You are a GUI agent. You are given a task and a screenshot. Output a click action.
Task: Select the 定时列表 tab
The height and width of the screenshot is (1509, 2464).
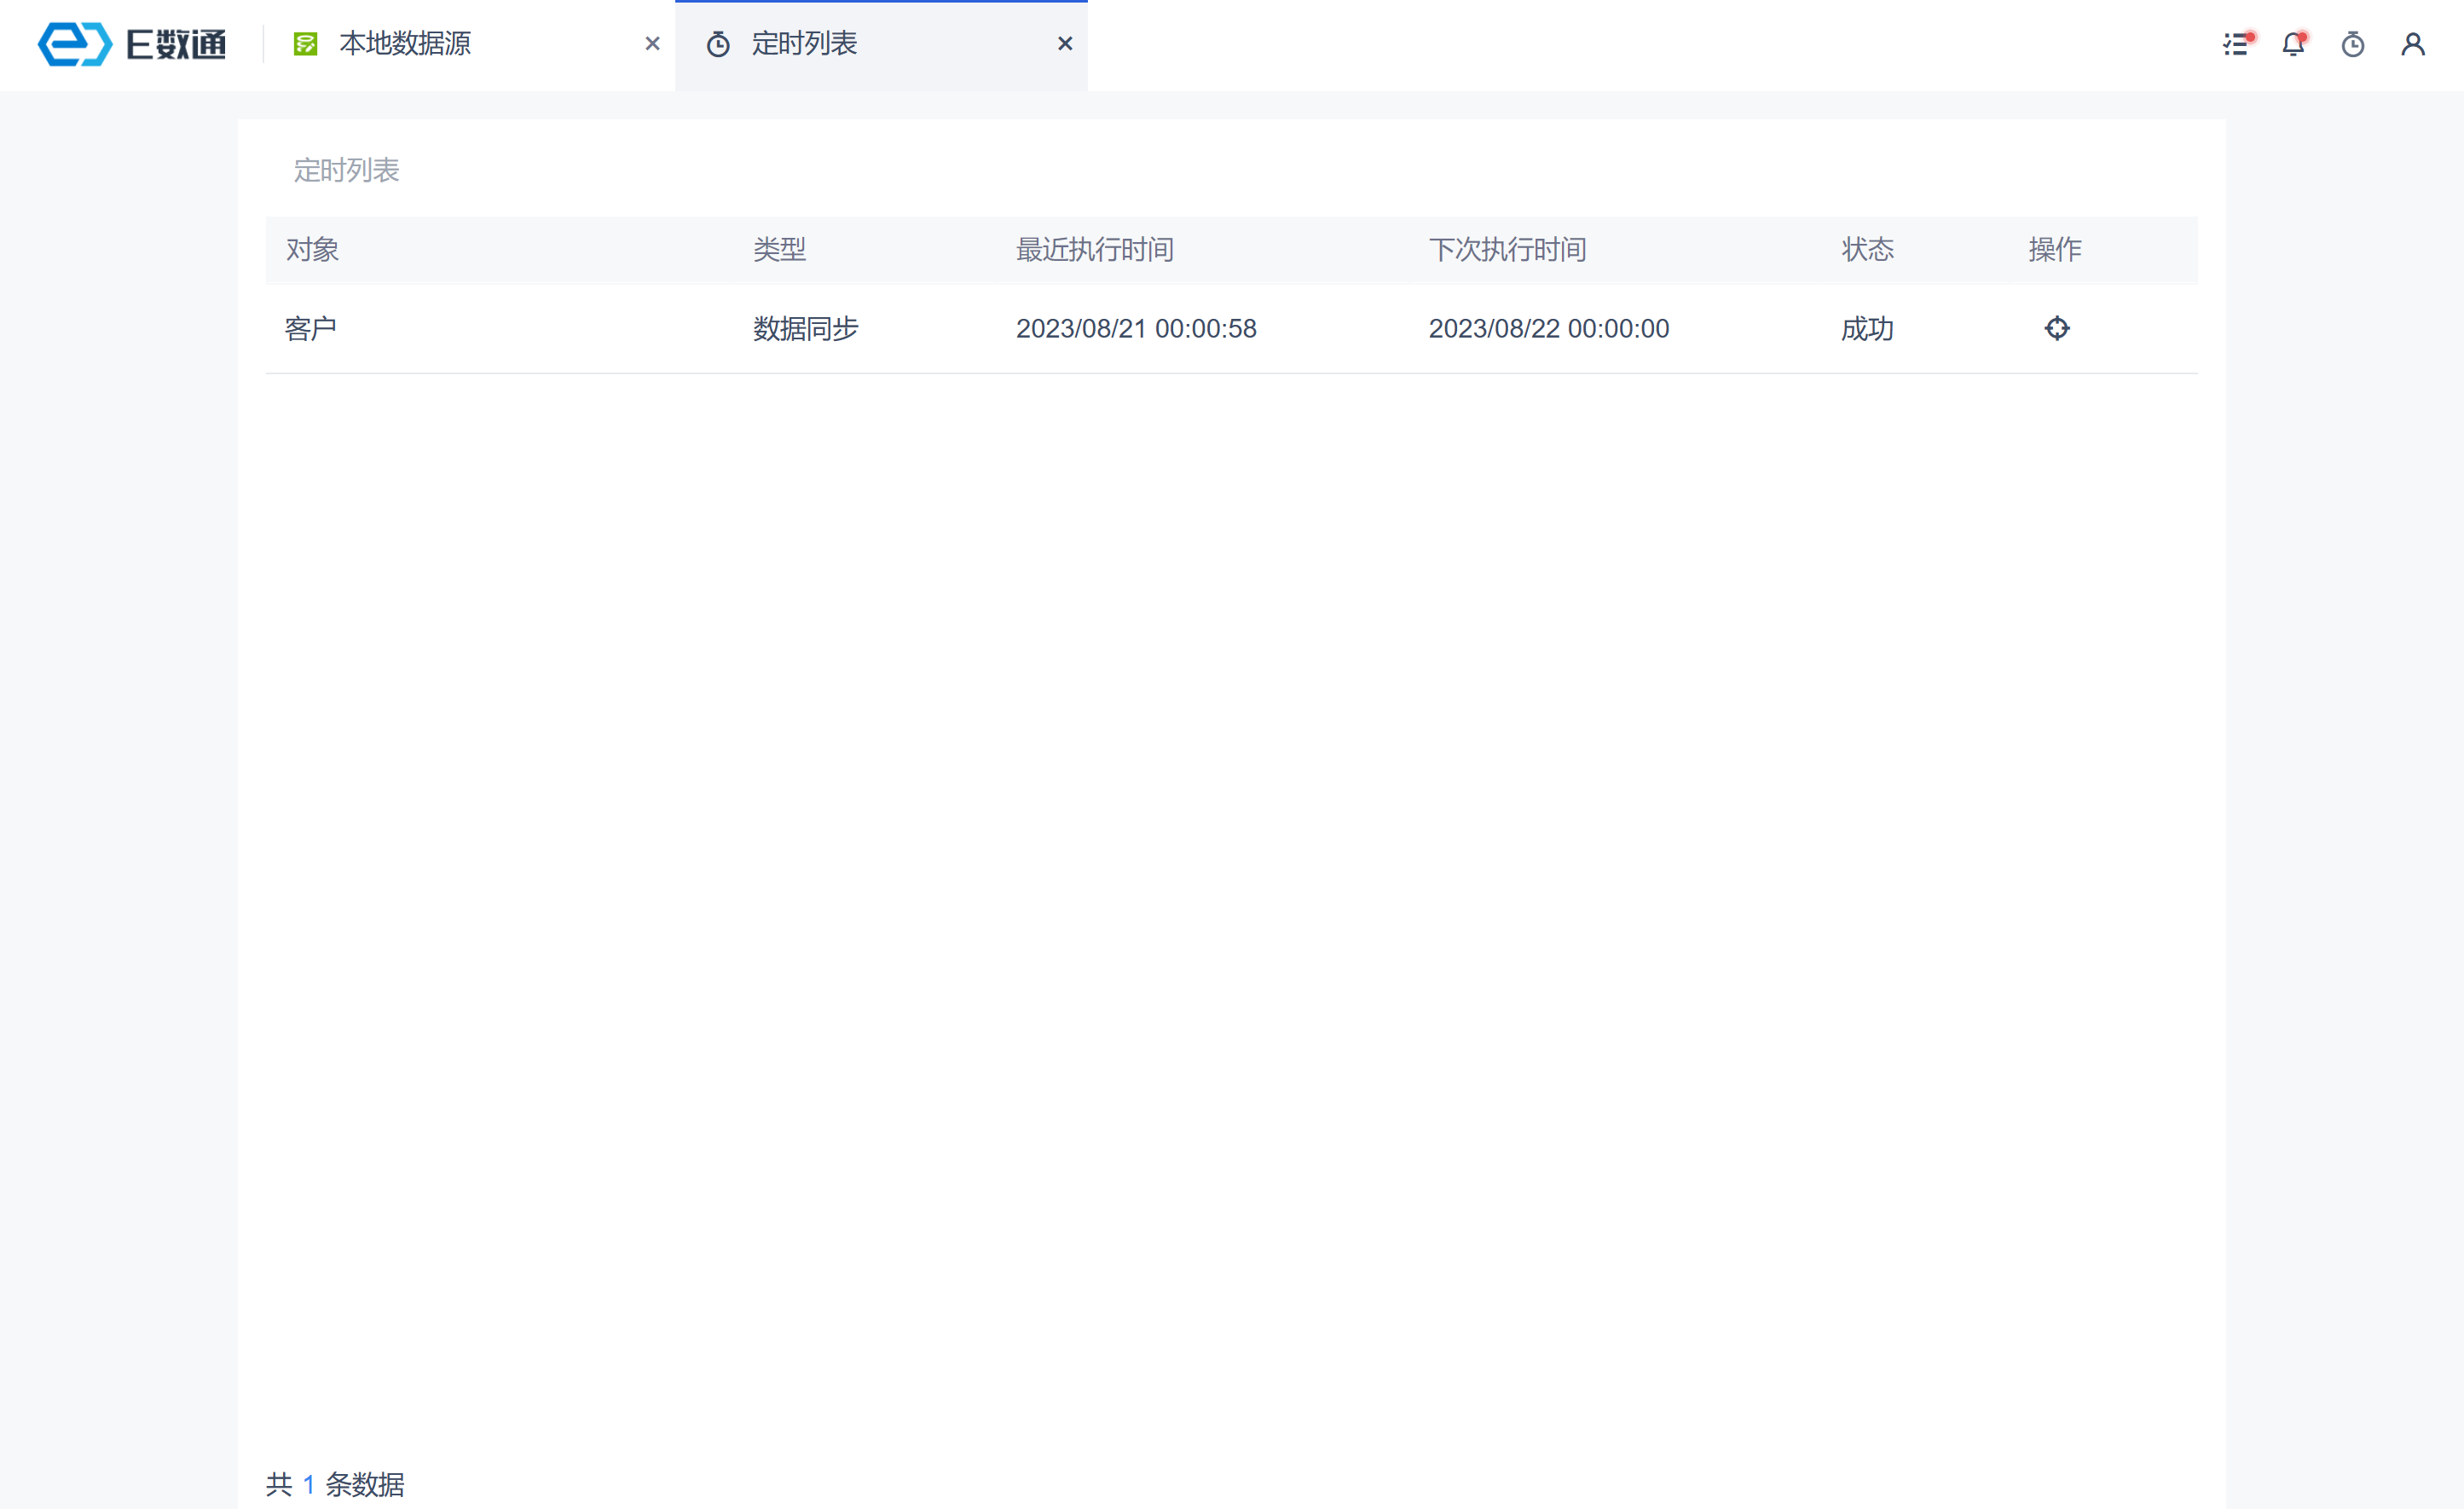coord(804,44)
